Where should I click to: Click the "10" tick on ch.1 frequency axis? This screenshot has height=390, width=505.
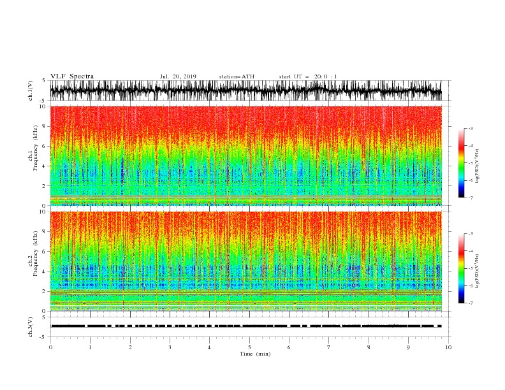click(x=43, y=106)
